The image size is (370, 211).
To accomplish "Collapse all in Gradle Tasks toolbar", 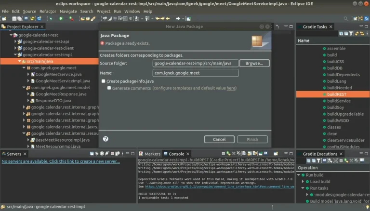I will tap(346, 34).
